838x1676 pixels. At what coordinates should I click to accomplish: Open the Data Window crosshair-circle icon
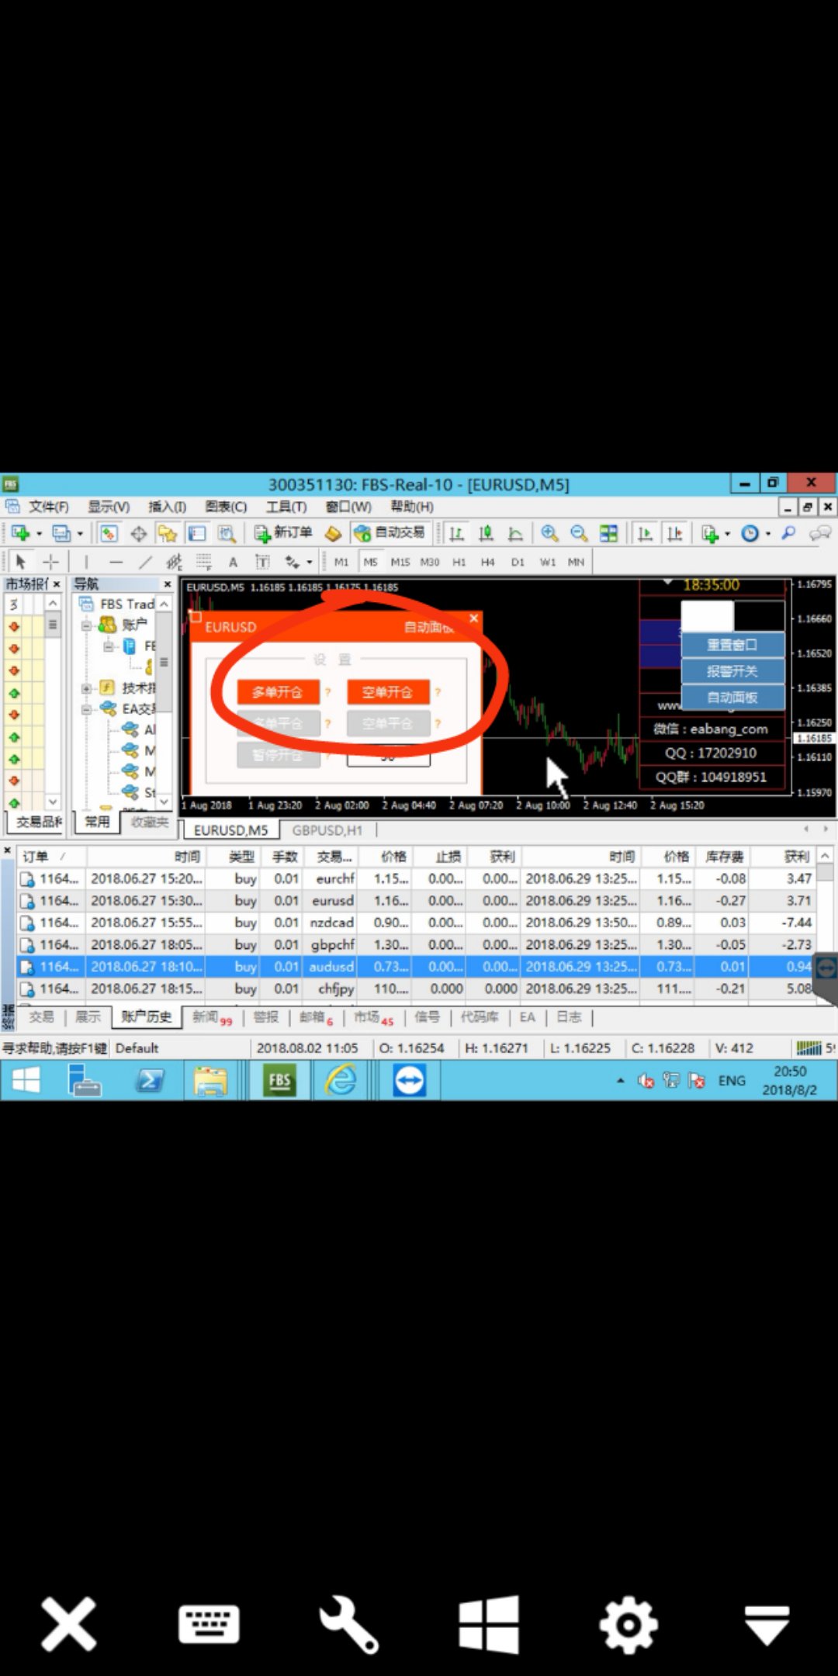tap(138, 533)
